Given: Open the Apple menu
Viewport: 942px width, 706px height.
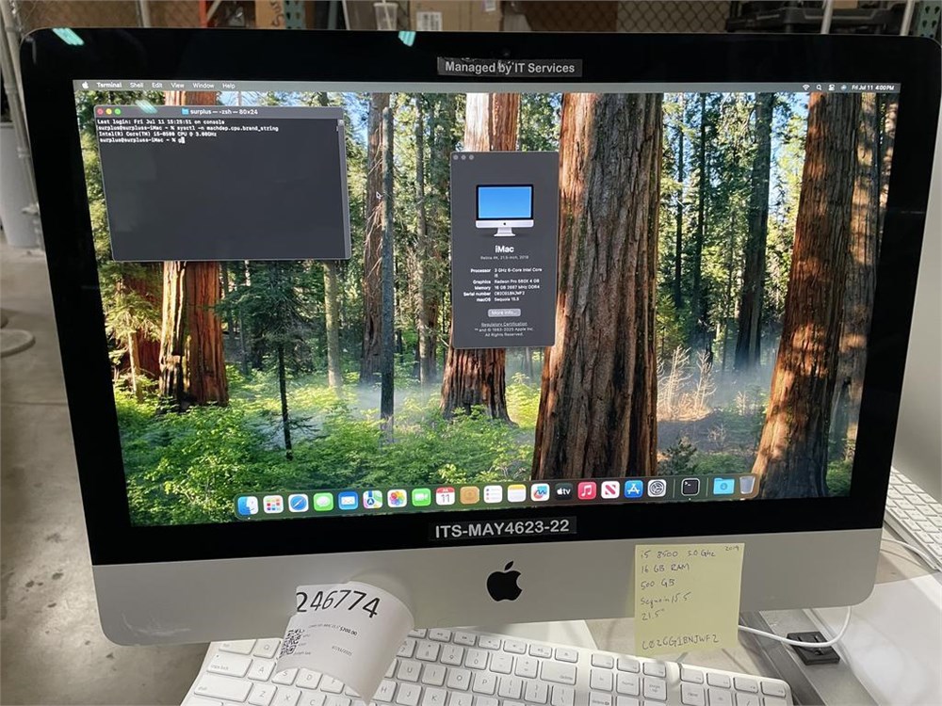Looking at the screenshot, I should pyautogui.click(x=86, y=86).
